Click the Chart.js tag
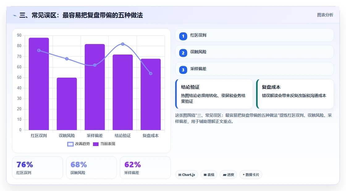This screenshot has height=191, width=346. coord(187,175)
